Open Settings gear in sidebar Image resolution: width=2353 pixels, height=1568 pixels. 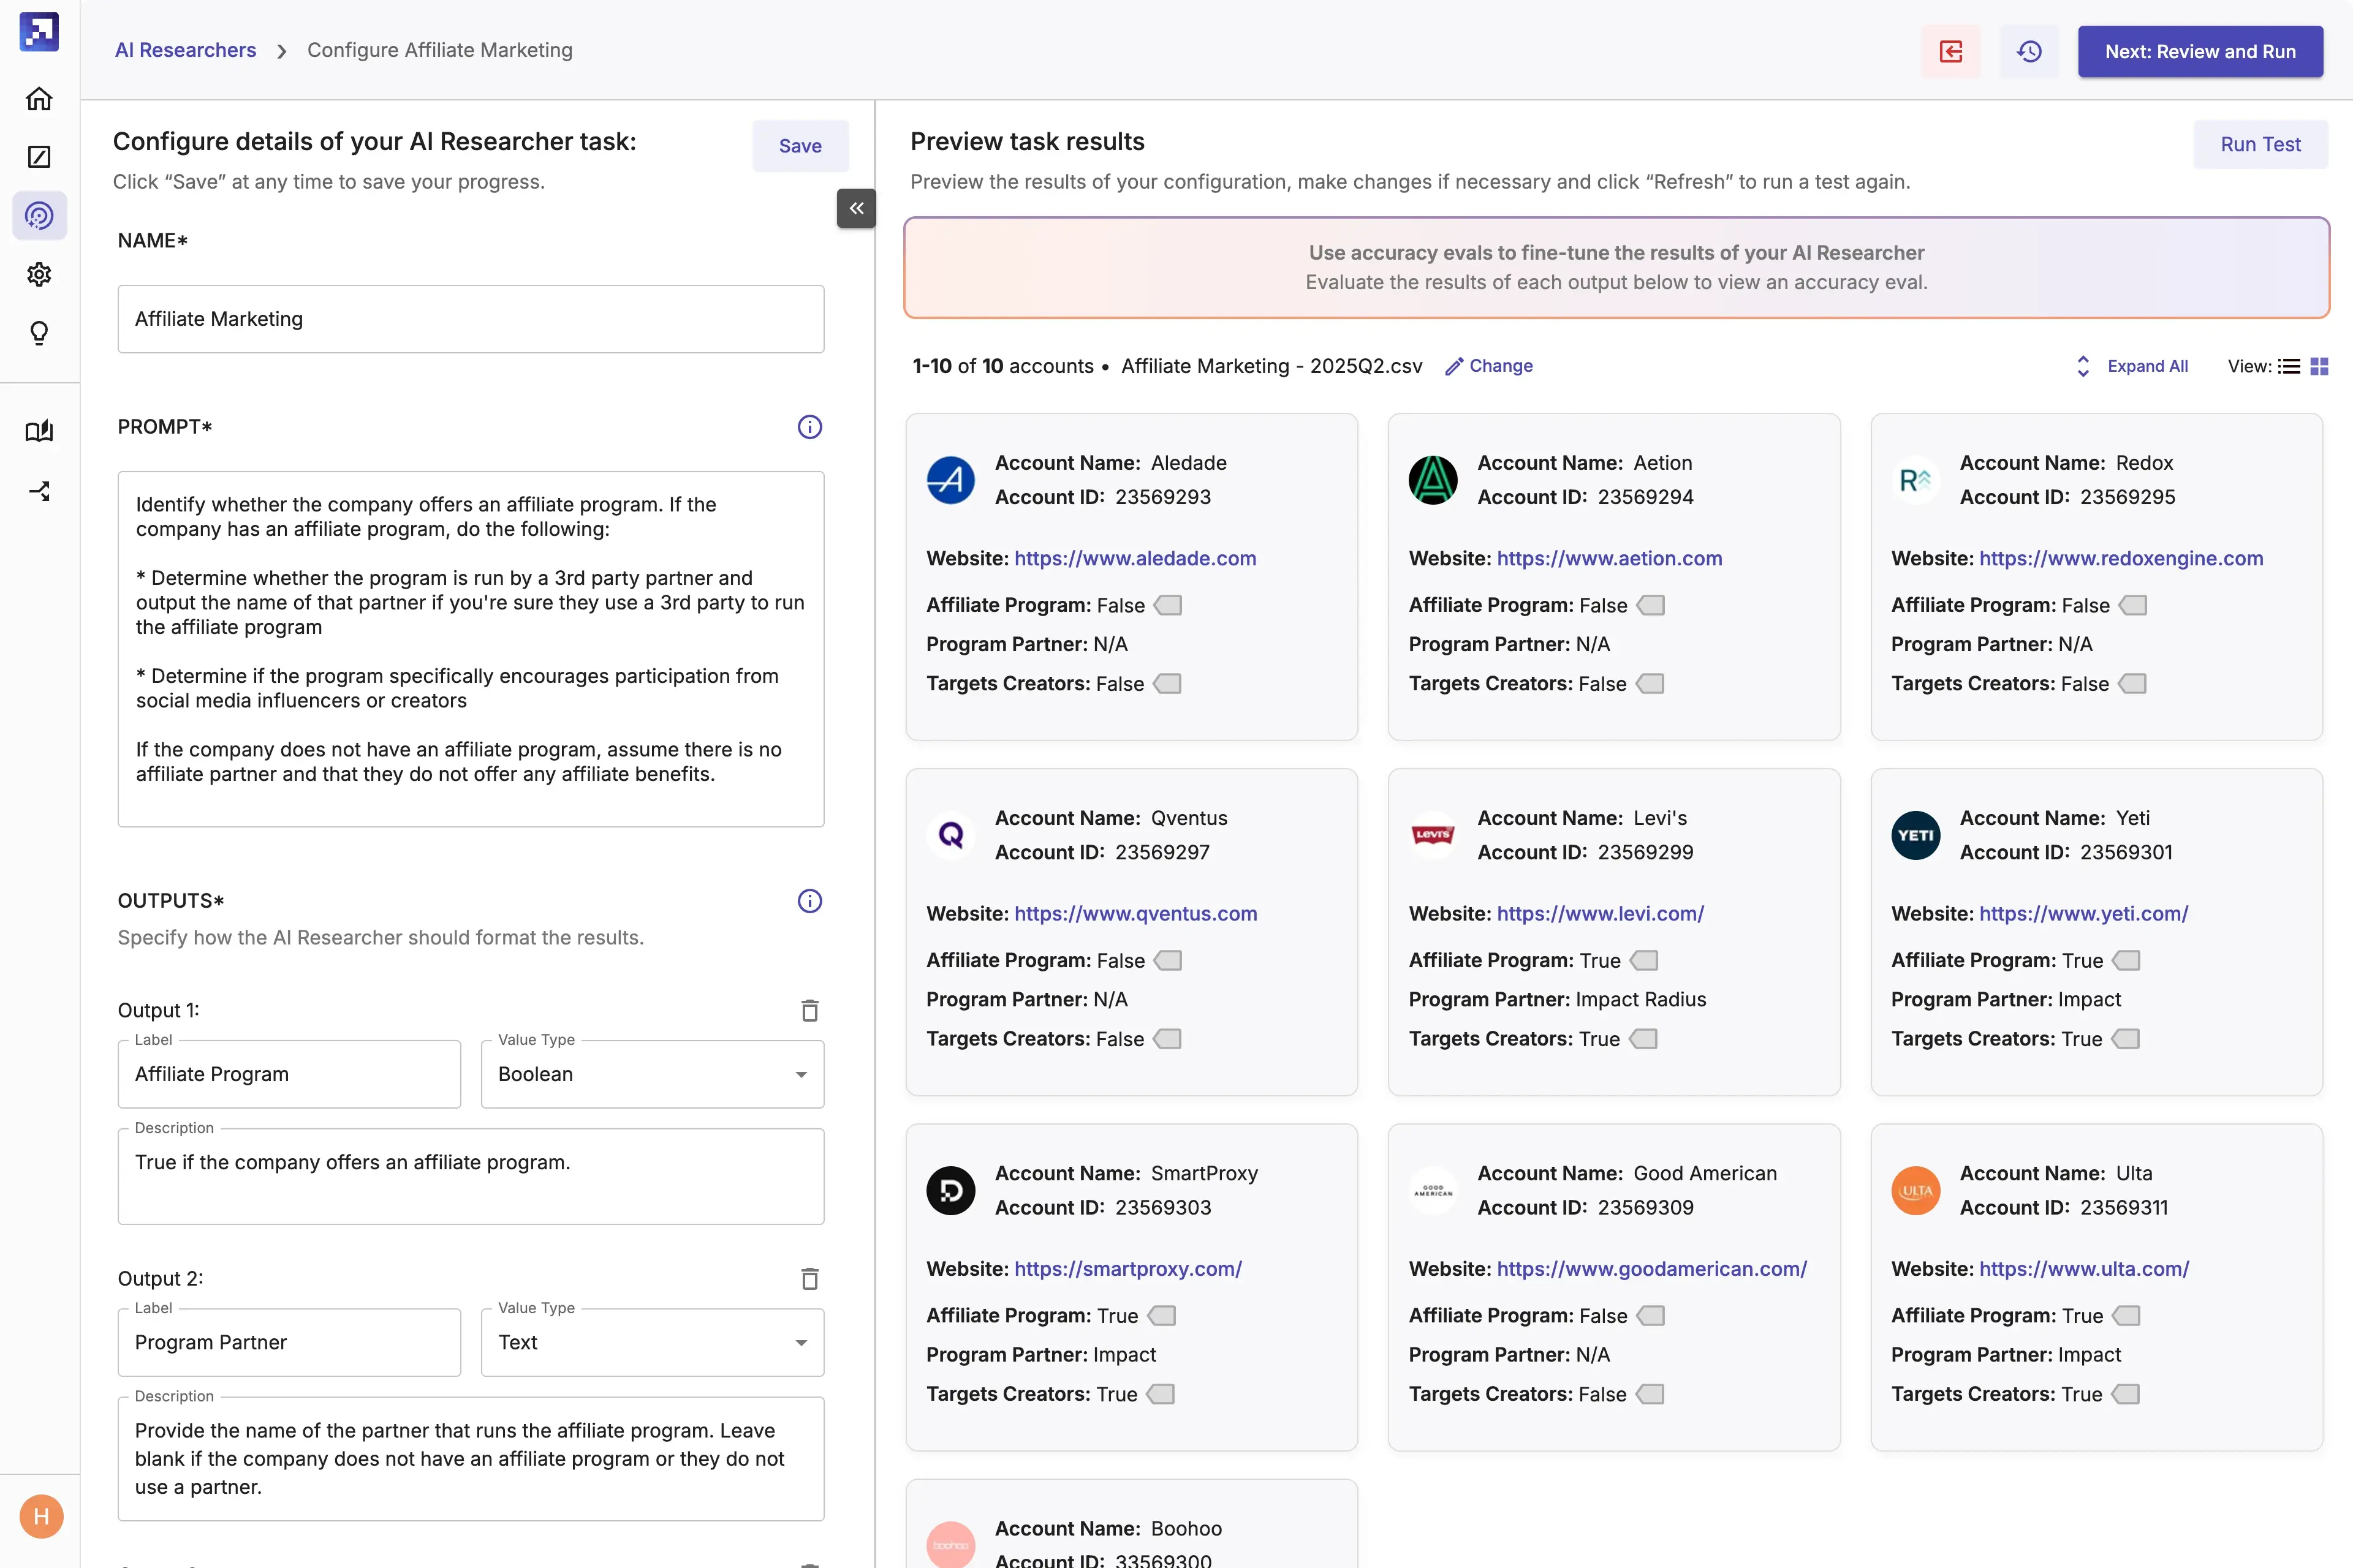coord(39,274)
